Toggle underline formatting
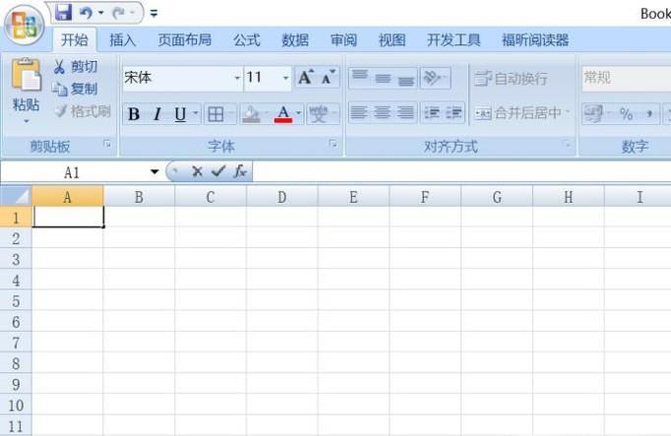Viewport: 671px width, 436px height. pyautogui.click(x=180, y=114)
